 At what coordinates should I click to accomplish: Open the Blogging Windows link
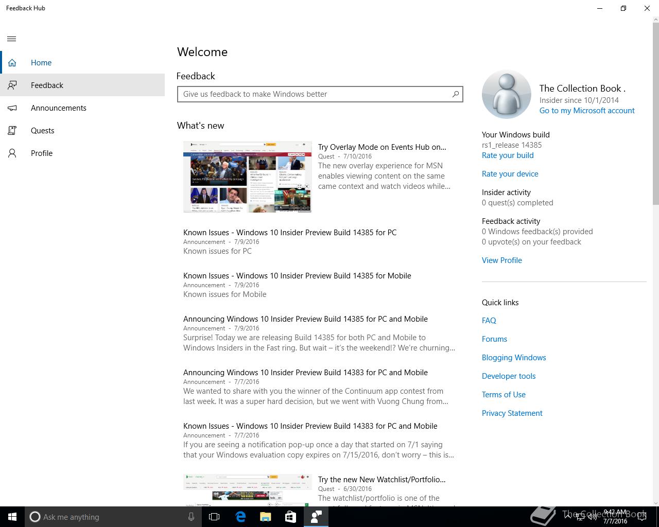(x=514, y=358)
